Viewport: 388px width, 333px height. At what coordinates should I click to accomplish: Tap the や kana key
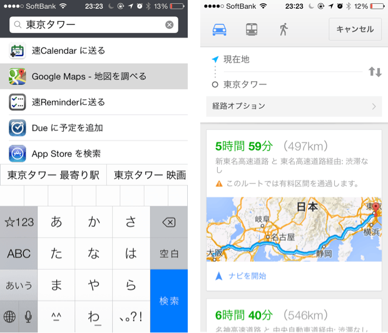[94, 286]
